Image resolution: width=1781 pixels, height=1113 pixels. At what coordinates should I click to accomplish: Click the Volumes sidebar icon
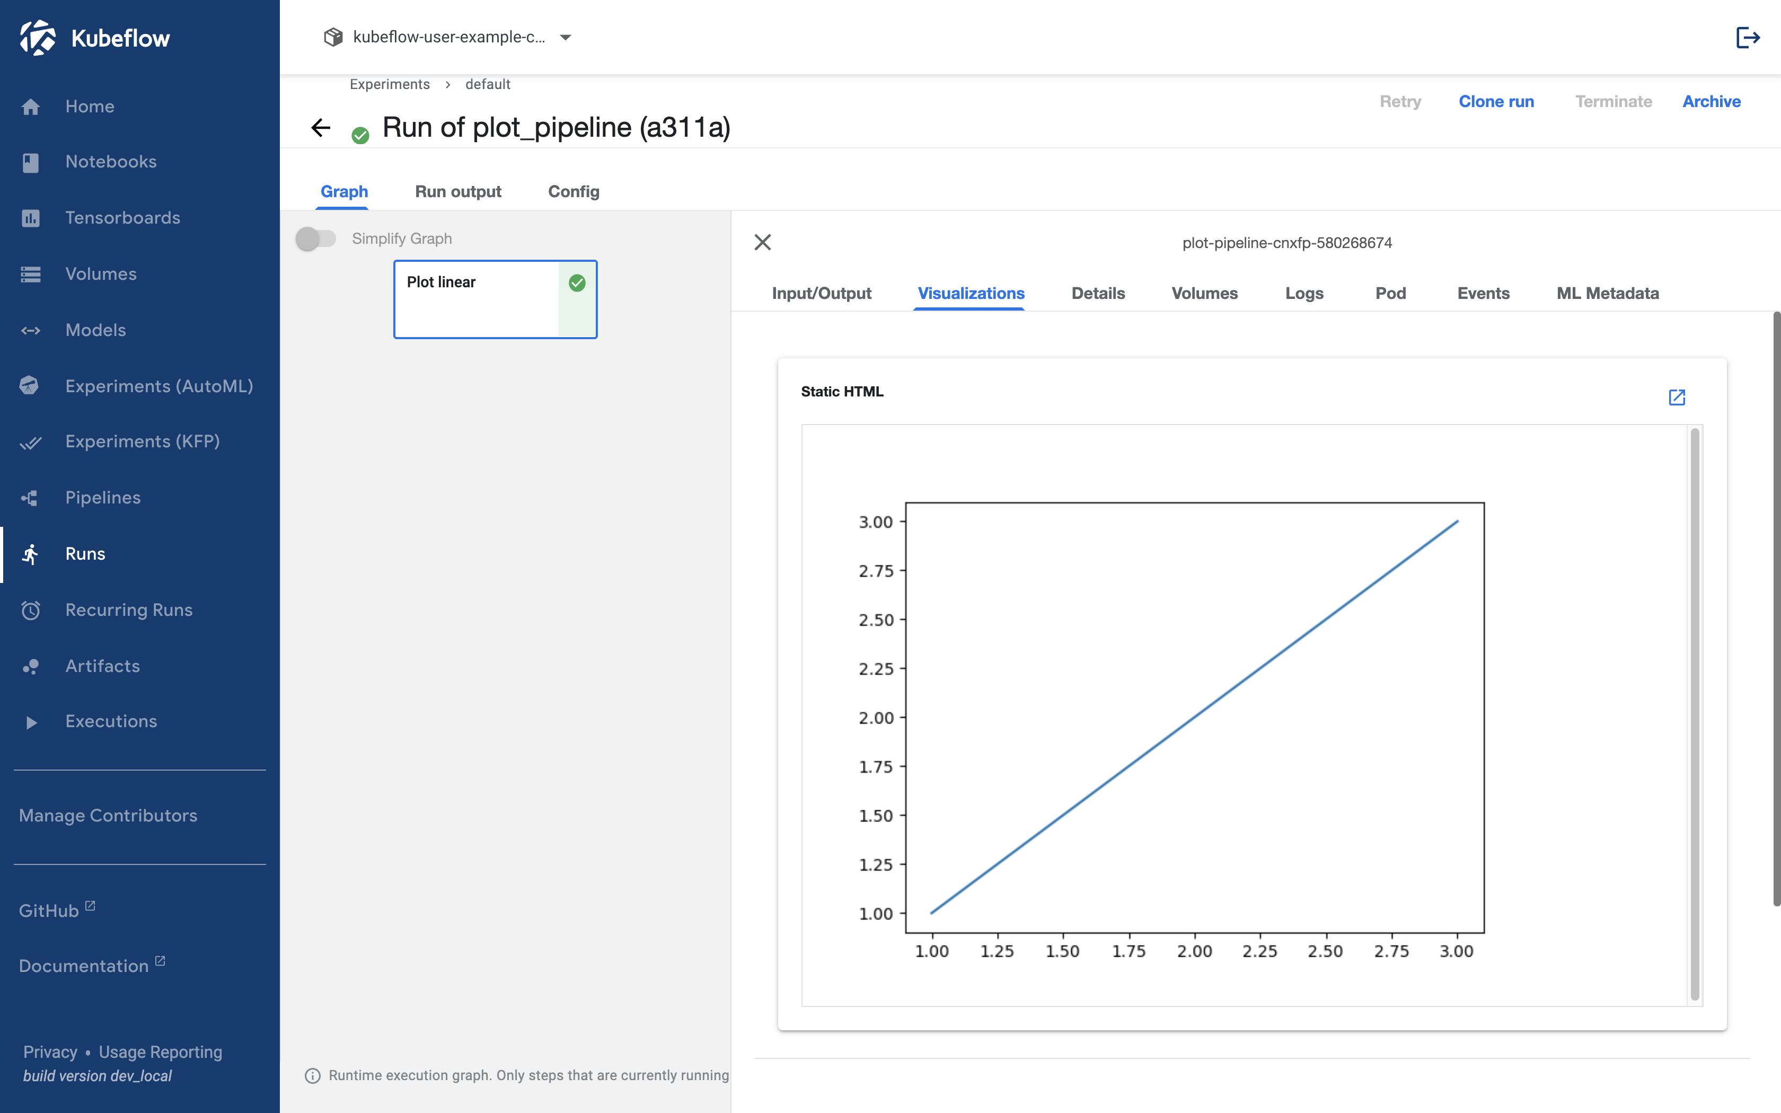coord(31,273)
